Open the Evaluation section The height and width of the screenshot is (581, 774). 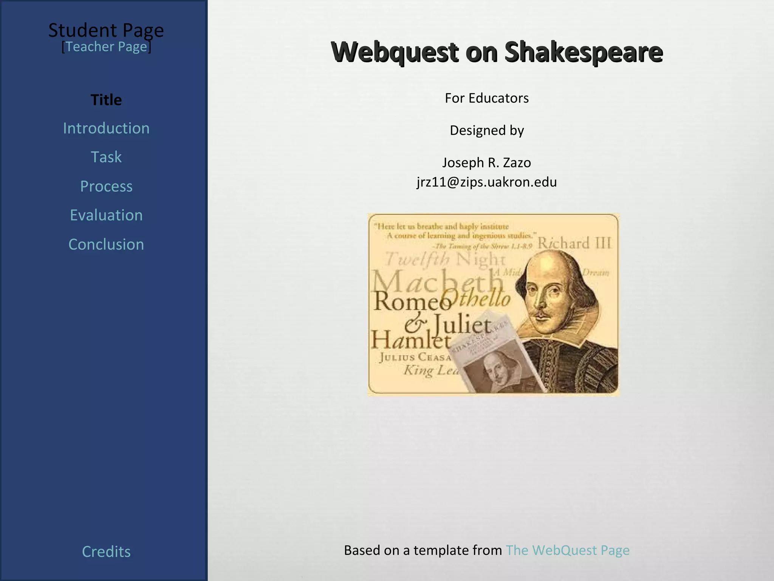tap(106, 215)
